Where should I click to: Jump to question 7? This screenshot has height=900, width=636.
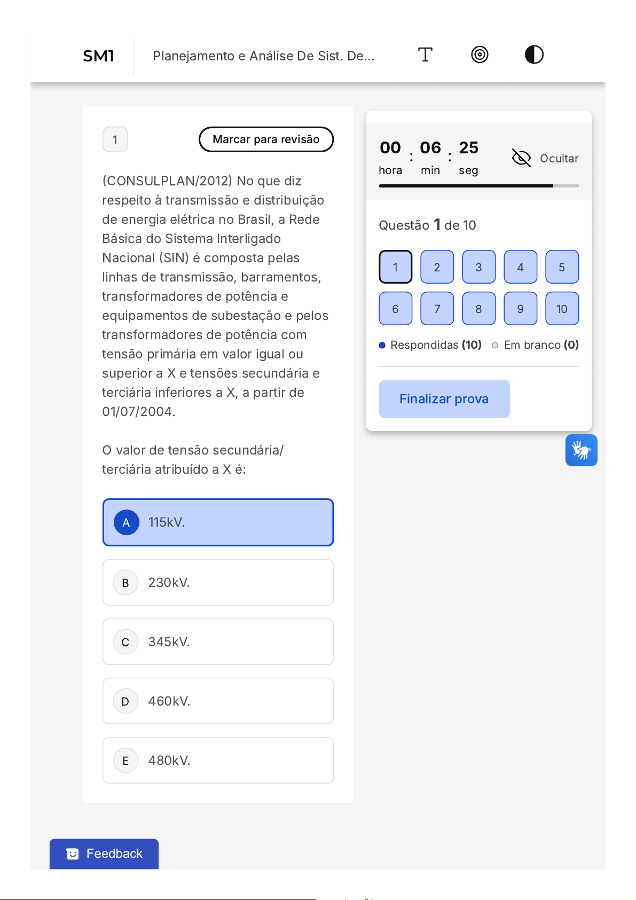tap(437, 309)
